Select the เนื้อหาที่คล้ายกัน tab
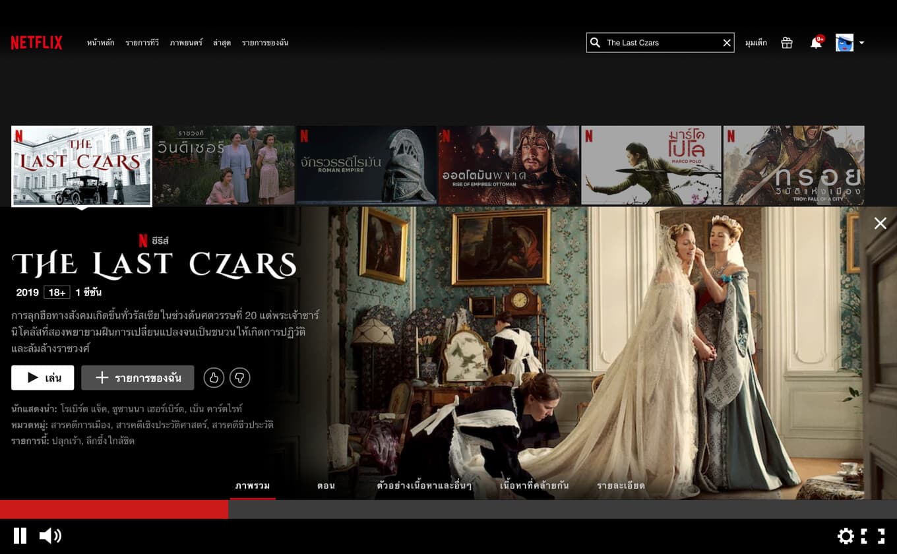 [x=534, y=486]
